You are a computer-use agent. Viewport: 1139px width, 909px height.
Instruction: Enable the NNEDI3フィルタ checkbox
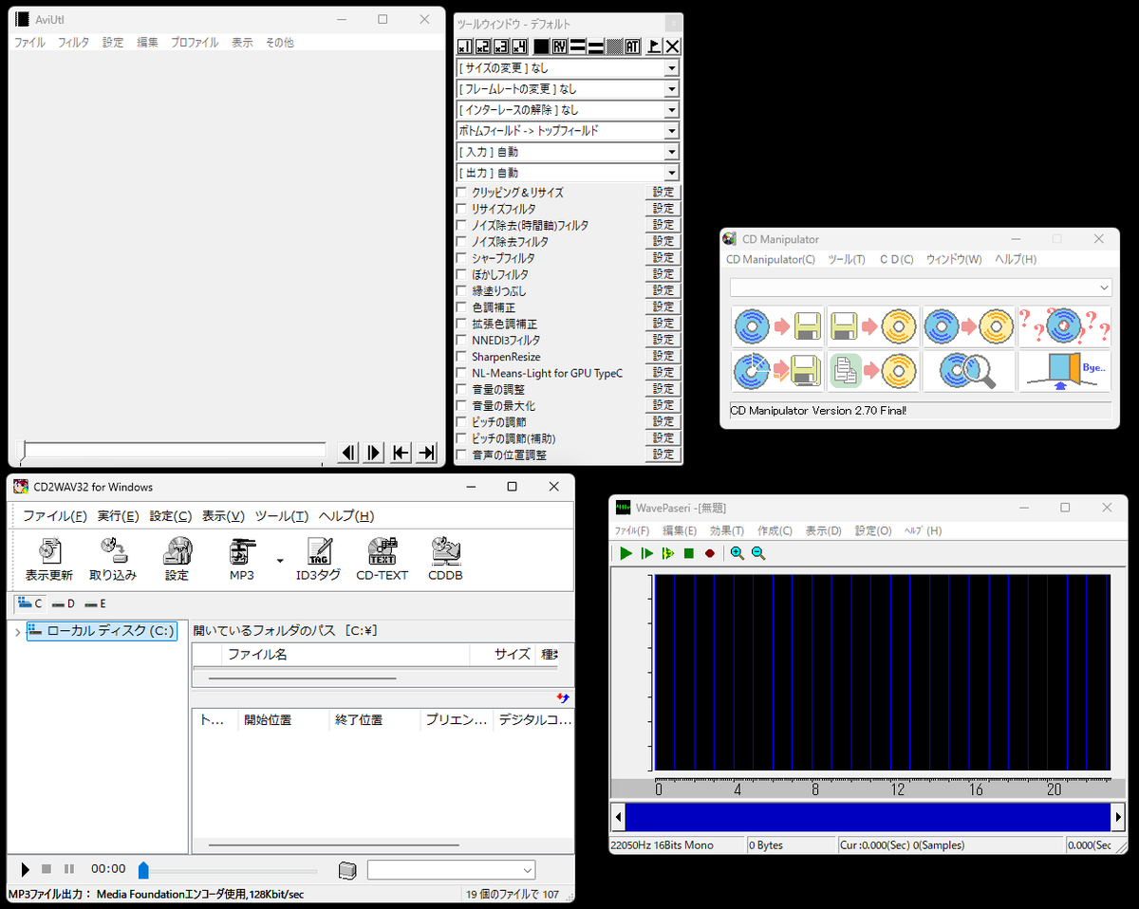(461, 340)
